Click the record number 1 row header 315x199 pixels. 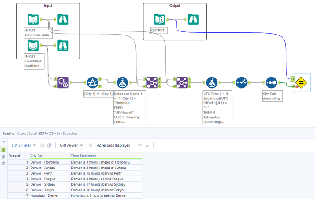click(x=18, y=162)
